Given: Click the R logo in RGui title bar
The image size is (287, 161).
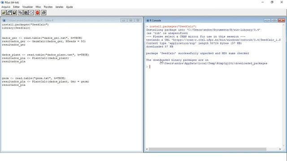Looking at the screenshot, I should tap(2, 2).
